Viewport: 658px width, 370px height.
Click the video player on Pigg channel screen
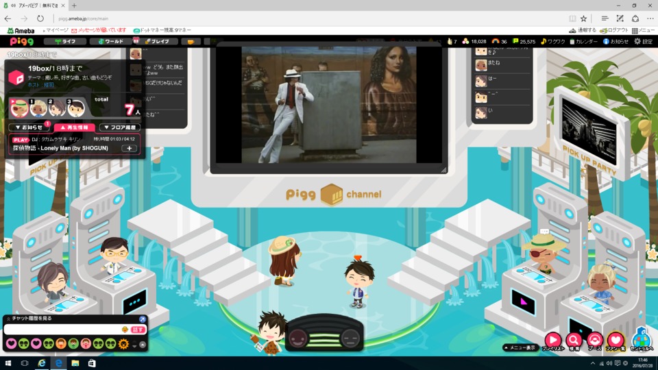coord(328,104)
